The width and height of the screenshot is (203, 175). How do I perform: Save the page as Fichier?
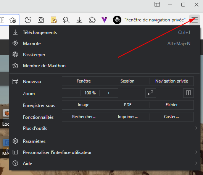click(172, 105)
